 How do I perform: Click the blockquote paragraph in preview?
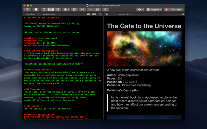144,103
